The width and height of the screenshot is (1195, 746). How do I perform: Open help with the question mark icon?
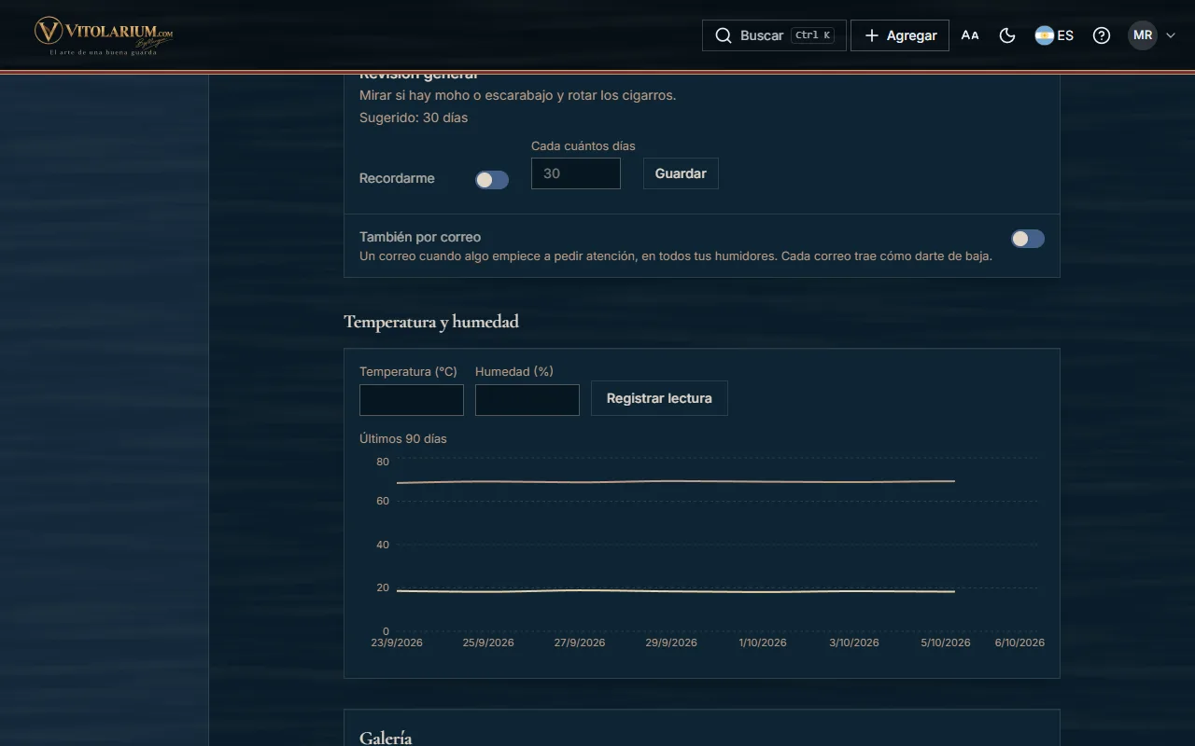tap(1102, 35)
